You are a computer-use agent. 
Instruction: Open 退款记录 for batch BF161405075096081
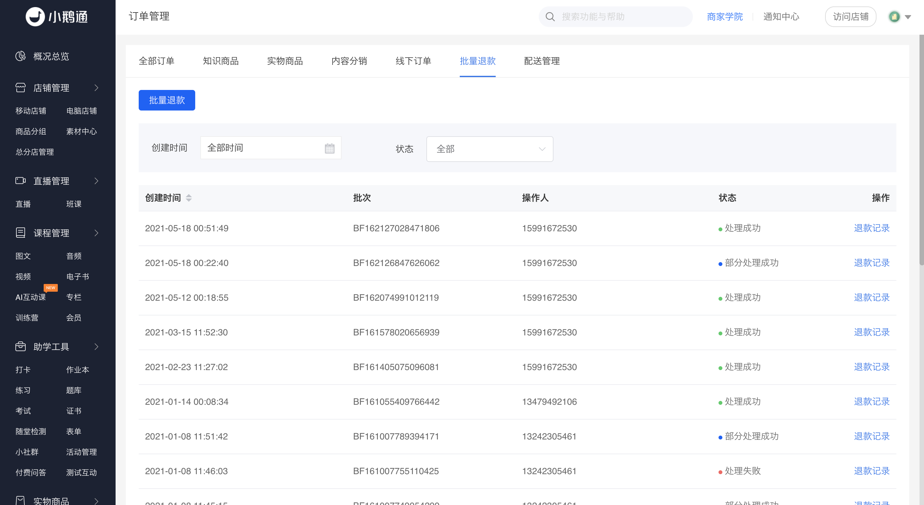tap(872, 367)
